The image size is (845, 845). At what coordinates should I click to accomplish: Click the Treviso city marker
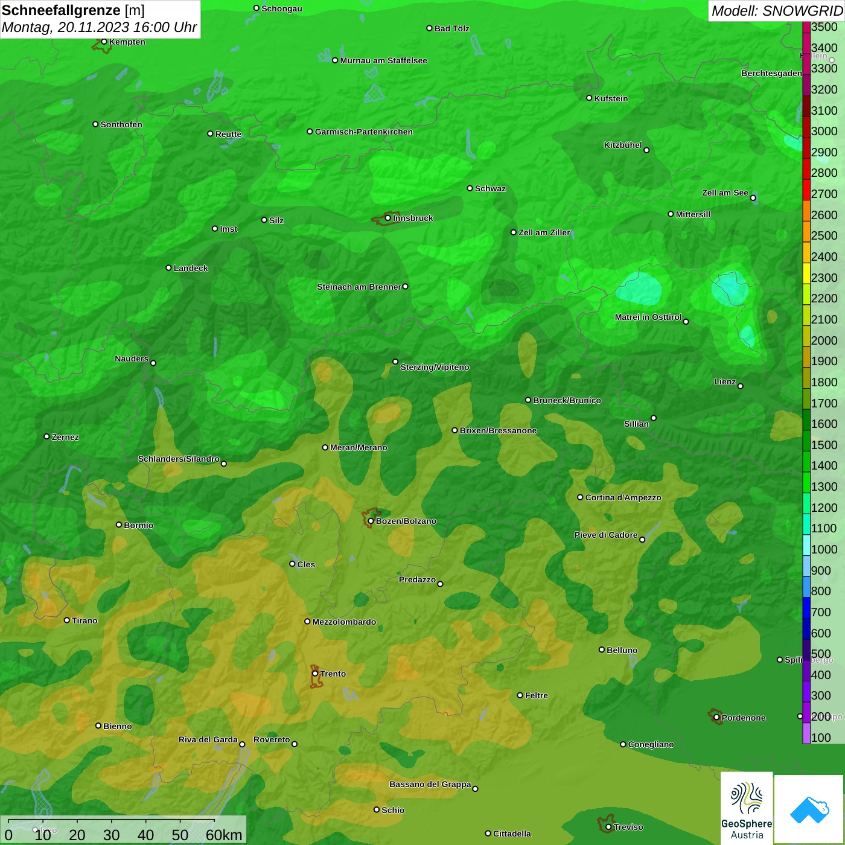pyautogui.click(x=608, y=827)
